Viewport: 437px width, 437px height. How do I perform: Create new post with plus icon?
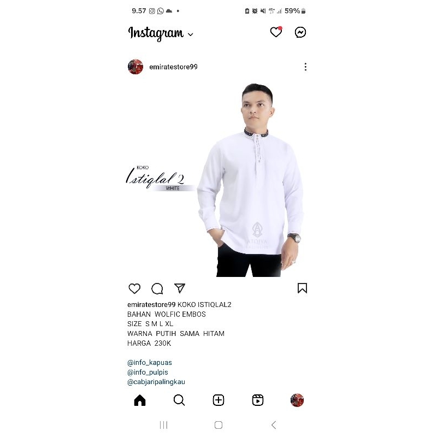pyautogui.click(x=218, y=400)
